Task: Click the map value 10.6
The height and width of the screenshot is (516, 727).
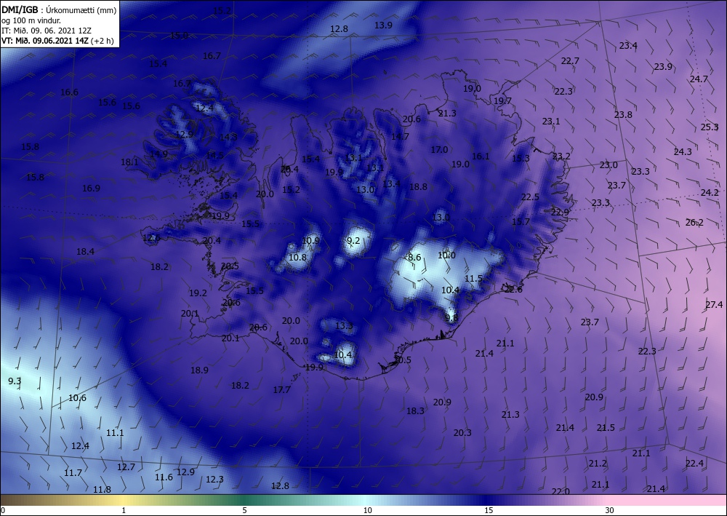Action: coord(77,397)
